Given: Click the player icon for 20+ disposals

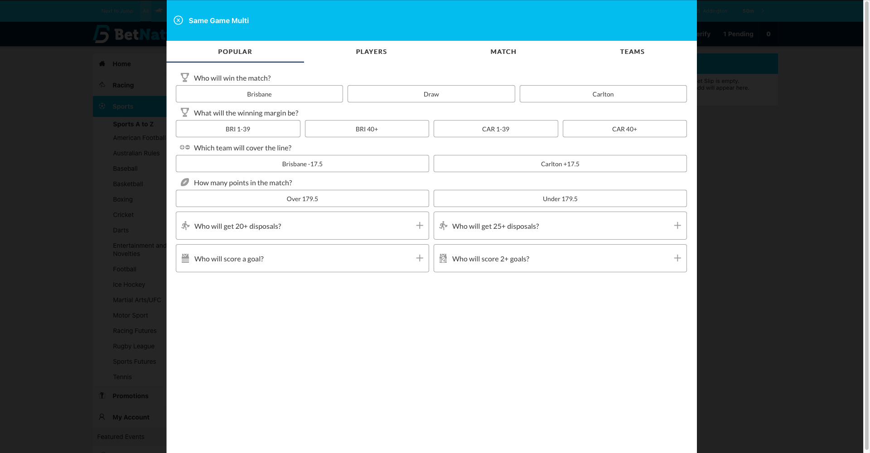Looking at the screenshot, I should pyautogui.click(x=185, y=226).
